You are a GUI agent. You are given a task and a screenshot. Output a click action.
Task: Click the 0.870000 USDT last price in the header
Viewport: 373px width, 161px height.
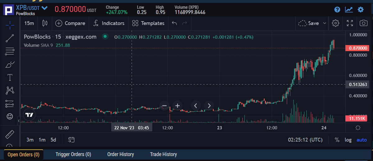pos(76,9)
